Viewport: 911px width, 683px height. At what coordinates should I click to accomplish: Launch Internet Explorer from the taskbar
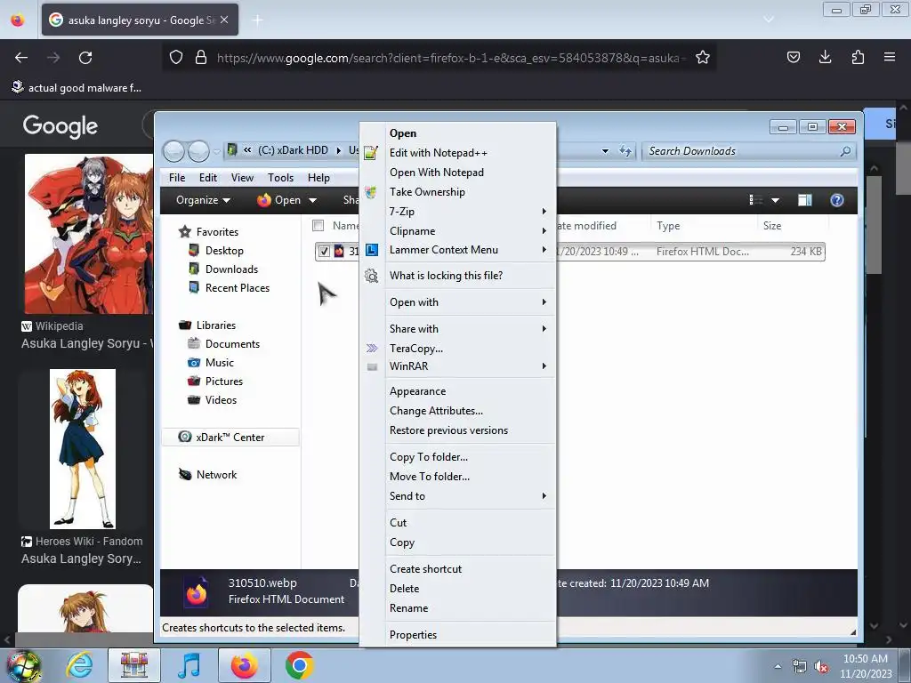click(x=79, y=665)
